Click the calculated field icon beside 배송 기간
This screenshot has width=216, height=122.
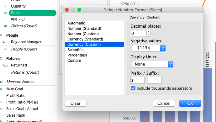coord(5,19)
